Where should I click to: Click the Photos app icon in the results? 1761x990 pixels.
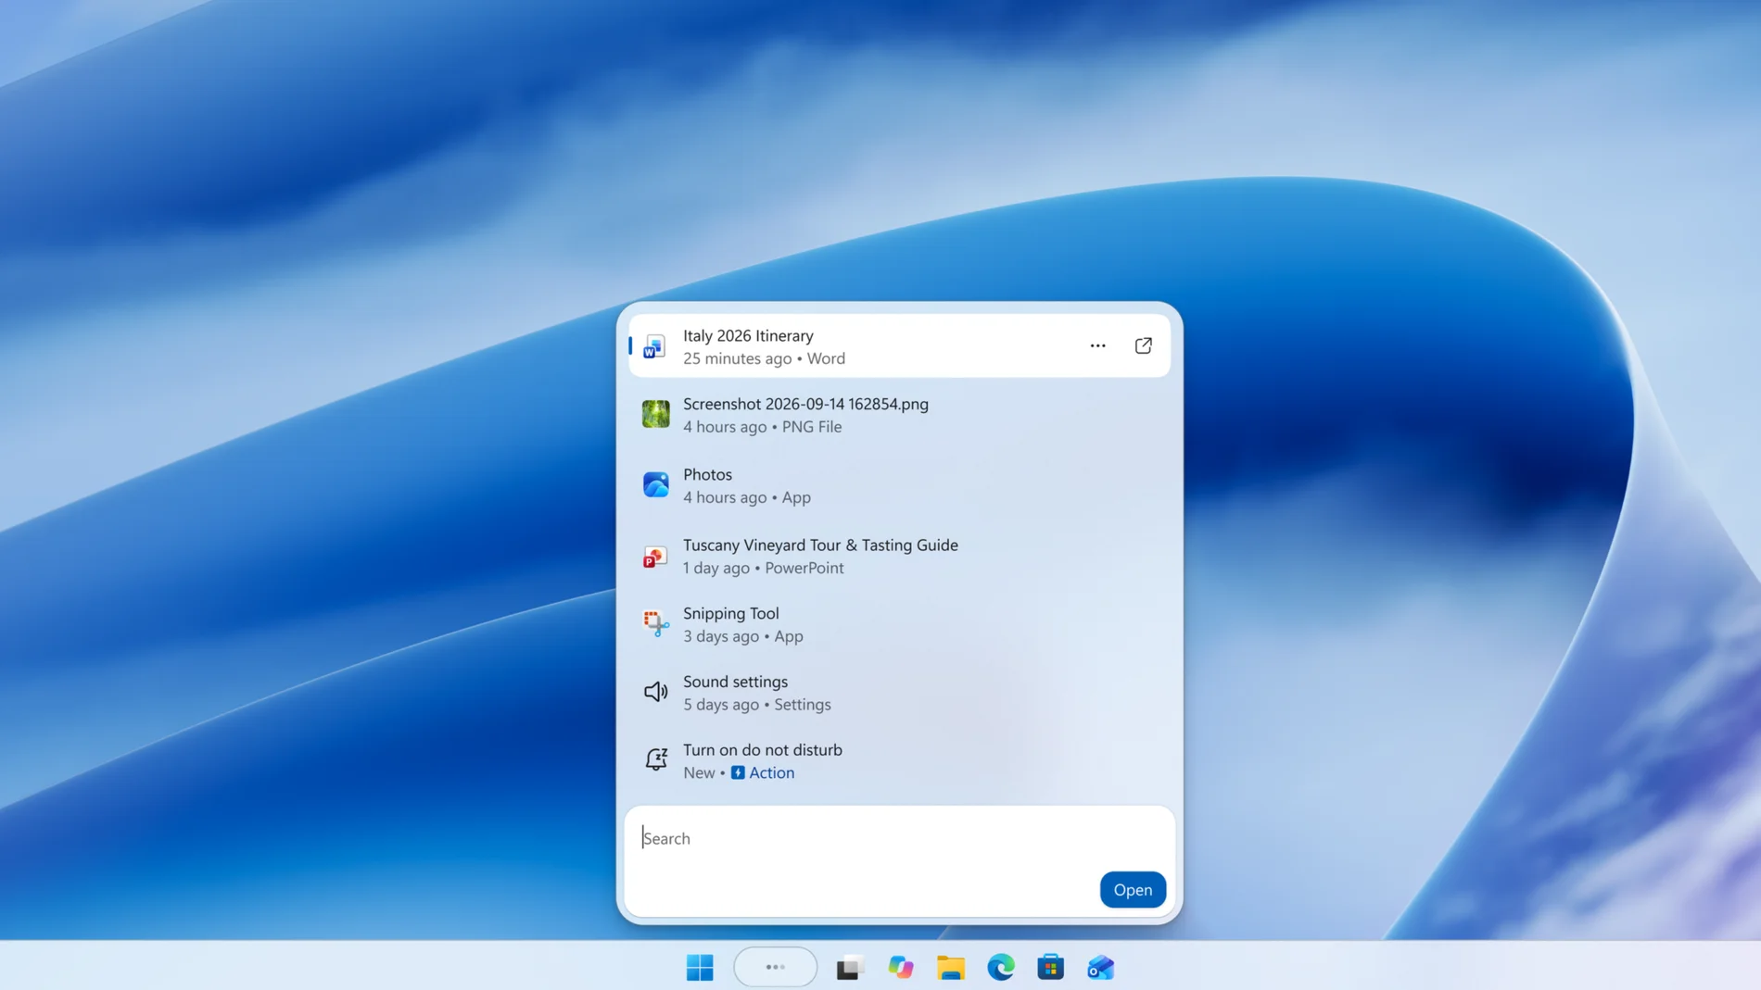point(655,484)
